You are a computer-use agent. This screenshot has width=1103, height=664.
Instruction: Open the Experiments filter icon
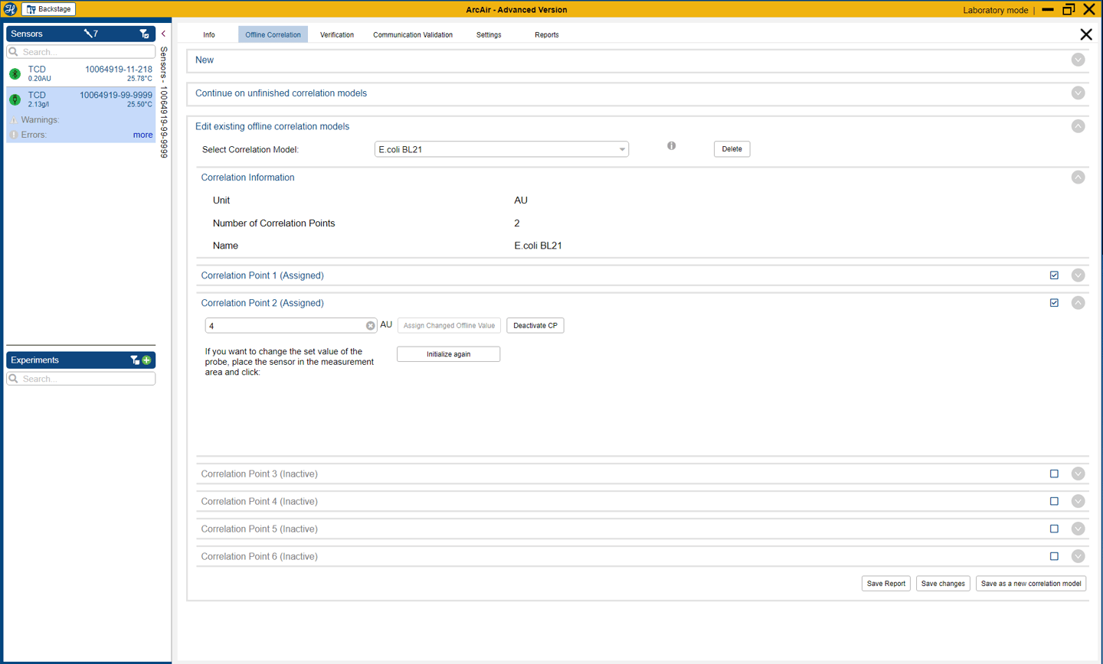click(134, 360)
